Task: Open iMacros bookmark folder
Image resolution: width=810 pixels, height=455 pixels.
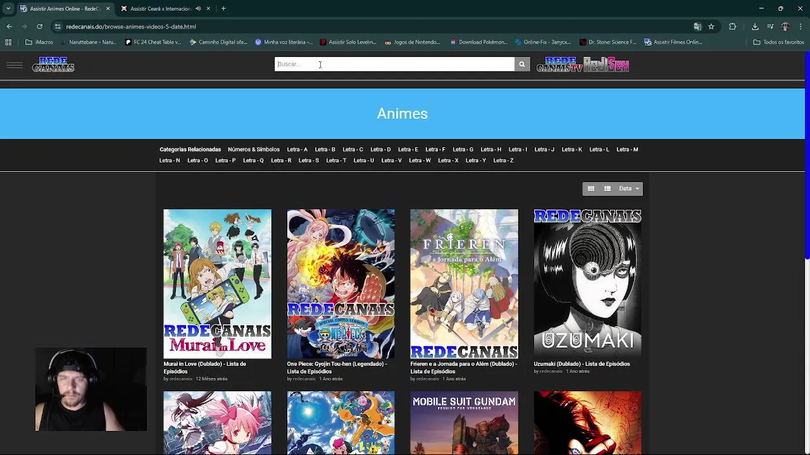Action: pos(39,42)
